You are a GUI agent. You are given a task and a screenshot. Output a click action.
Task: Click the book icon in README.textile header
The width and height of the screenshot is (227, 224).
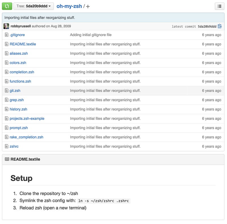(7, 159)
